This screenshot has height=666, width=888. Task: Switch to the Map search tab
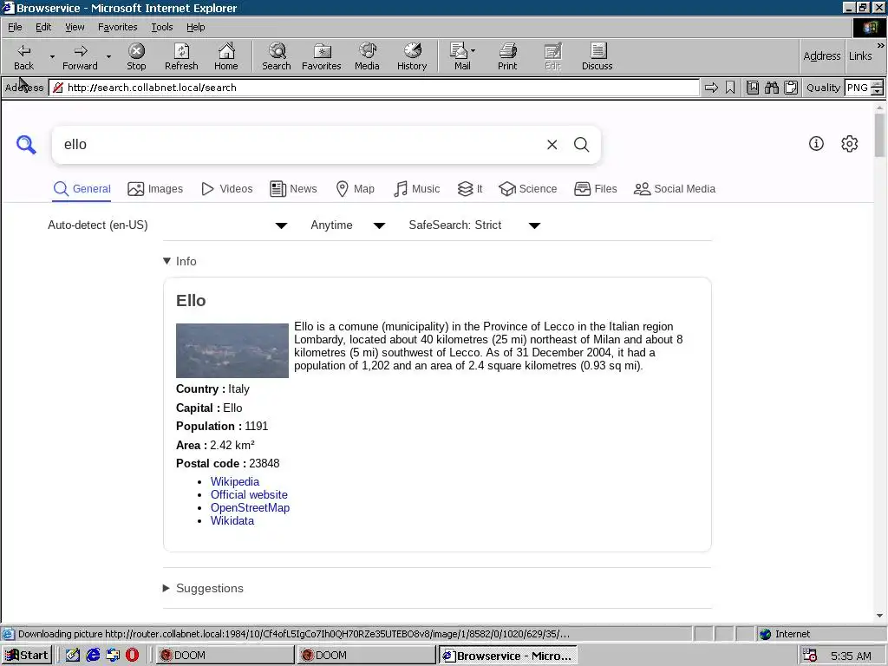[355, 188]
